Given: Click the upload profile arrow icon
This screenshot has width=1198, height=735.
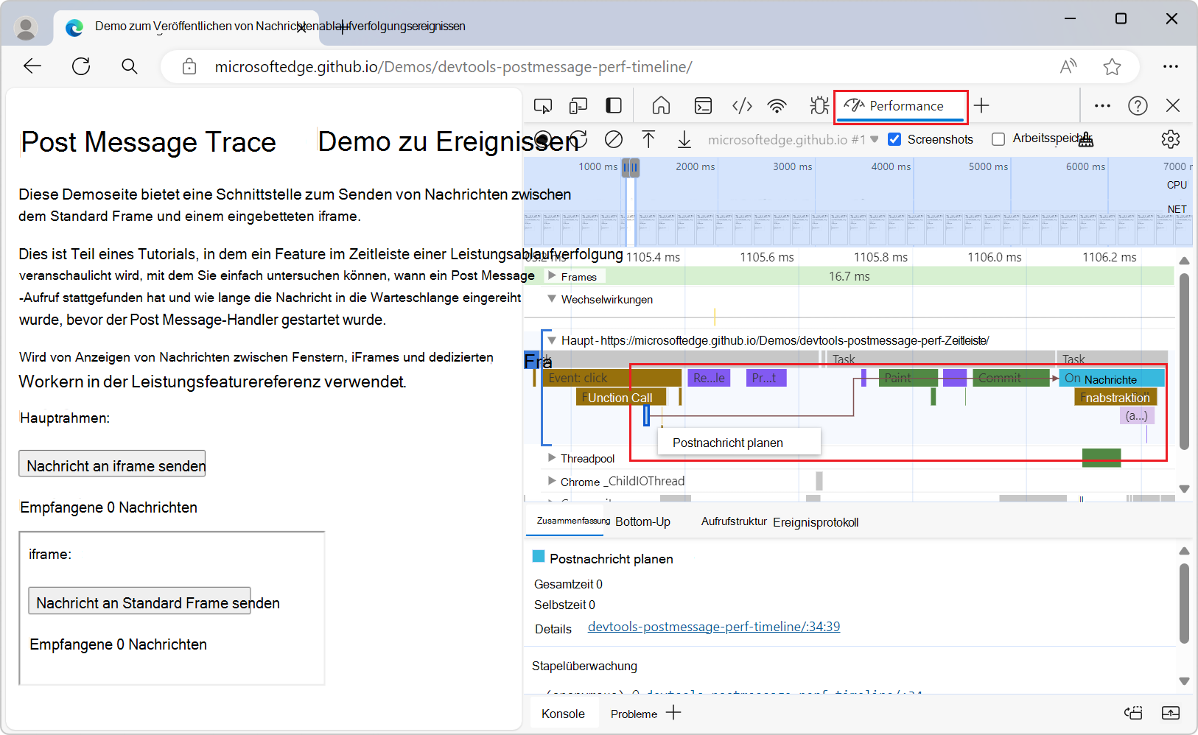Looking at the screenshot, I should [x=648, y=139].
